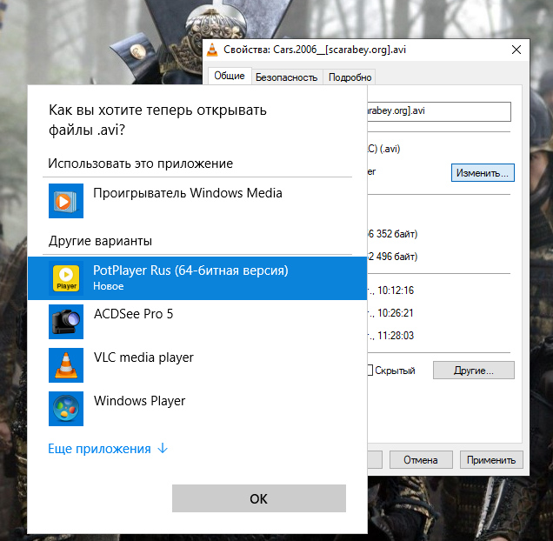Viewport: 553px width, 541px height.
Task: Click the down arrow beside Еще приложения
Action: [163, 449]
